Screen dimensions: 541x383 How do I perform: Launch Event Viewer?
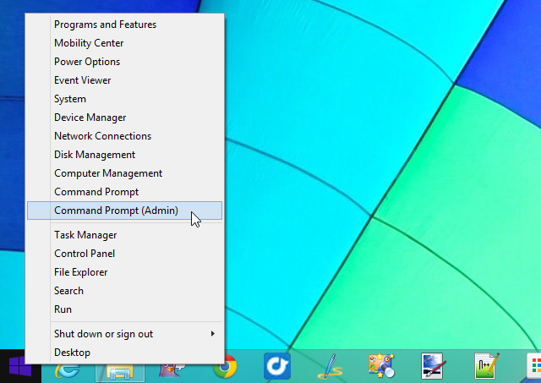point(124,80)
